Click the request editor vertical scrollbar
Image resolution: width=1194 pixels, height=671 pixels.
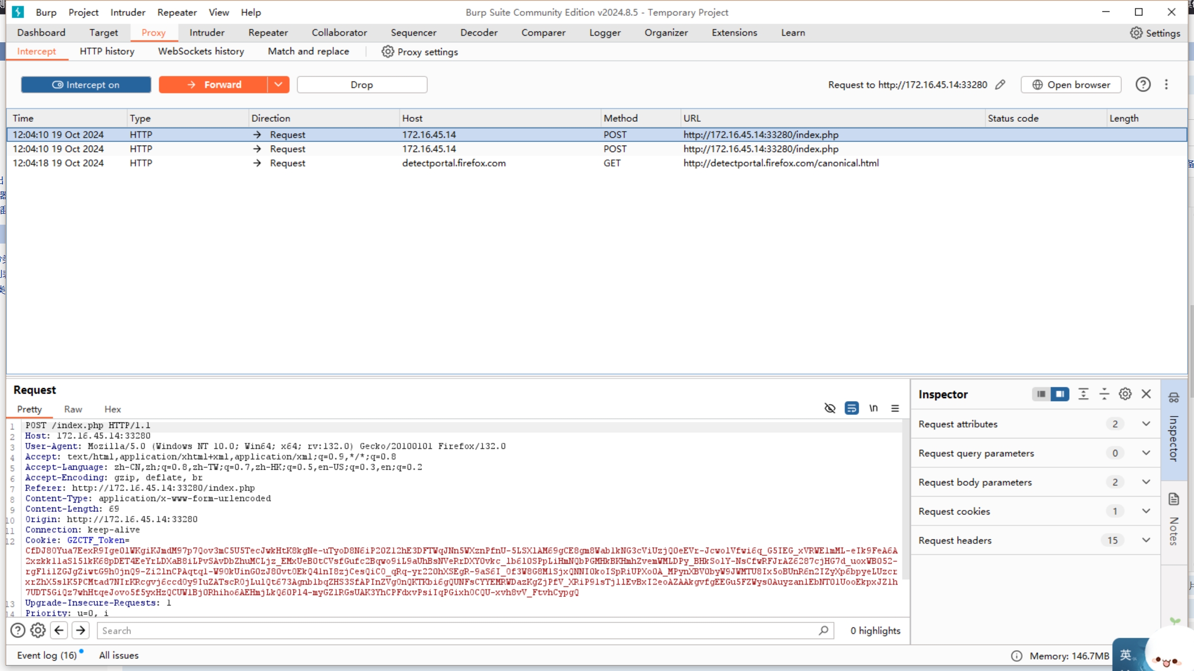(x=905, y=500)
